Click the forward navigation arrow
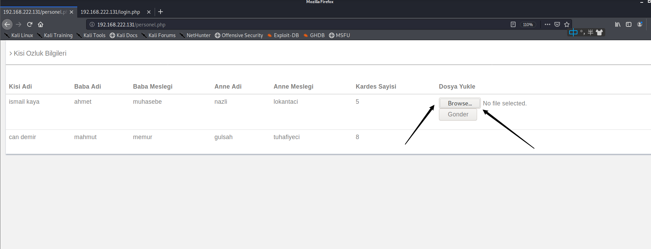The image size is (651, 249). [19, 24]
